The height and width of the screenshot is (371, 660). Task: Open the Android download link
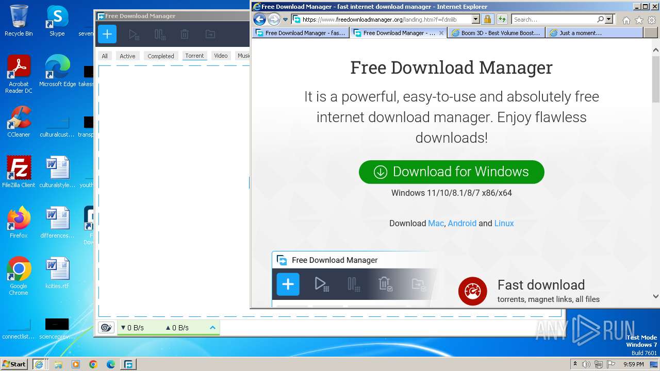462,223
